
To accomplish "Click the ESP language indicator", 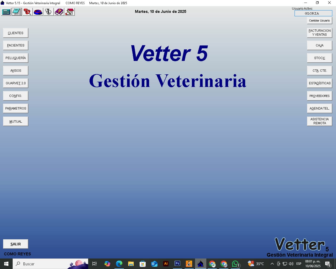I will pos(299,264).
